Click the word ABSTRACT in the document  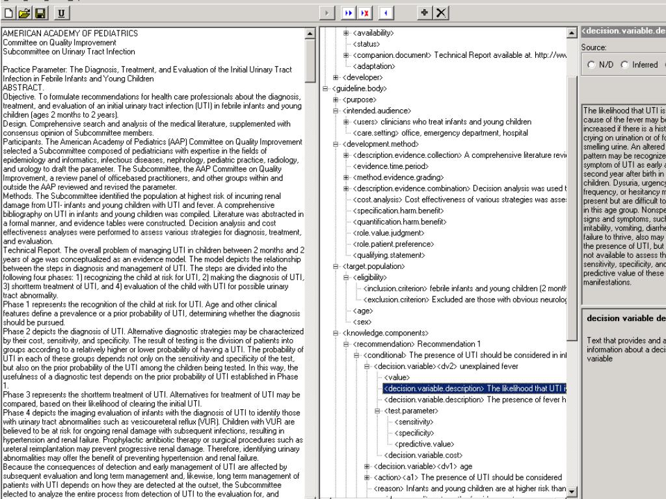coord(23,88)
